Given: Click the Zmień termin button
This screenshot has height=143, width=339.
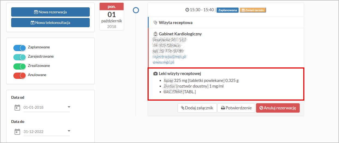Looking at the screenshot, I should tap(253, 10).
